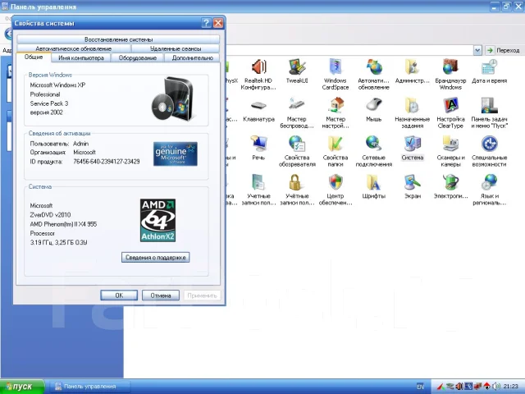Viewport: 525px width, 394px height.
Task: Open the TweakUI control panel icon
Action: point(297,71)
